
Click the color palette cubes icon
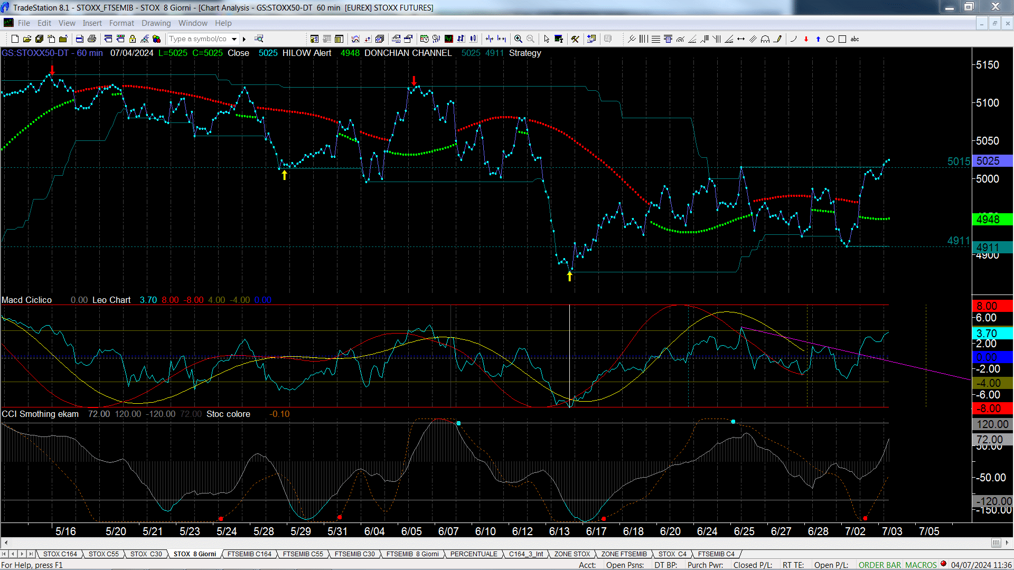click(157, 39)
